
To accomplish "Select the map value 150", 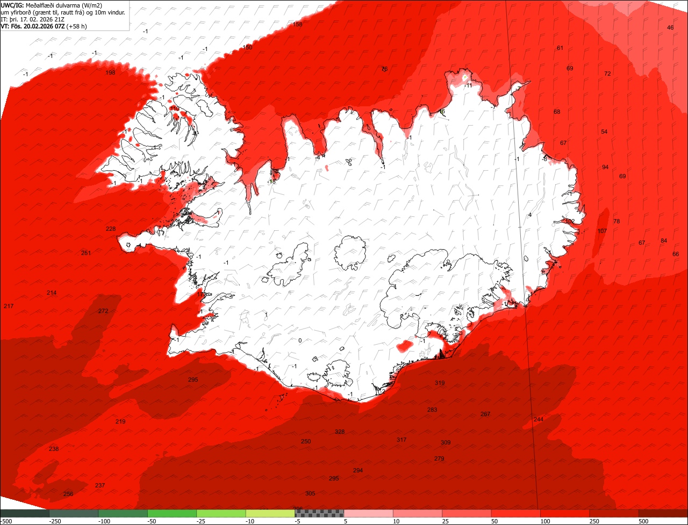I will 247,47.
